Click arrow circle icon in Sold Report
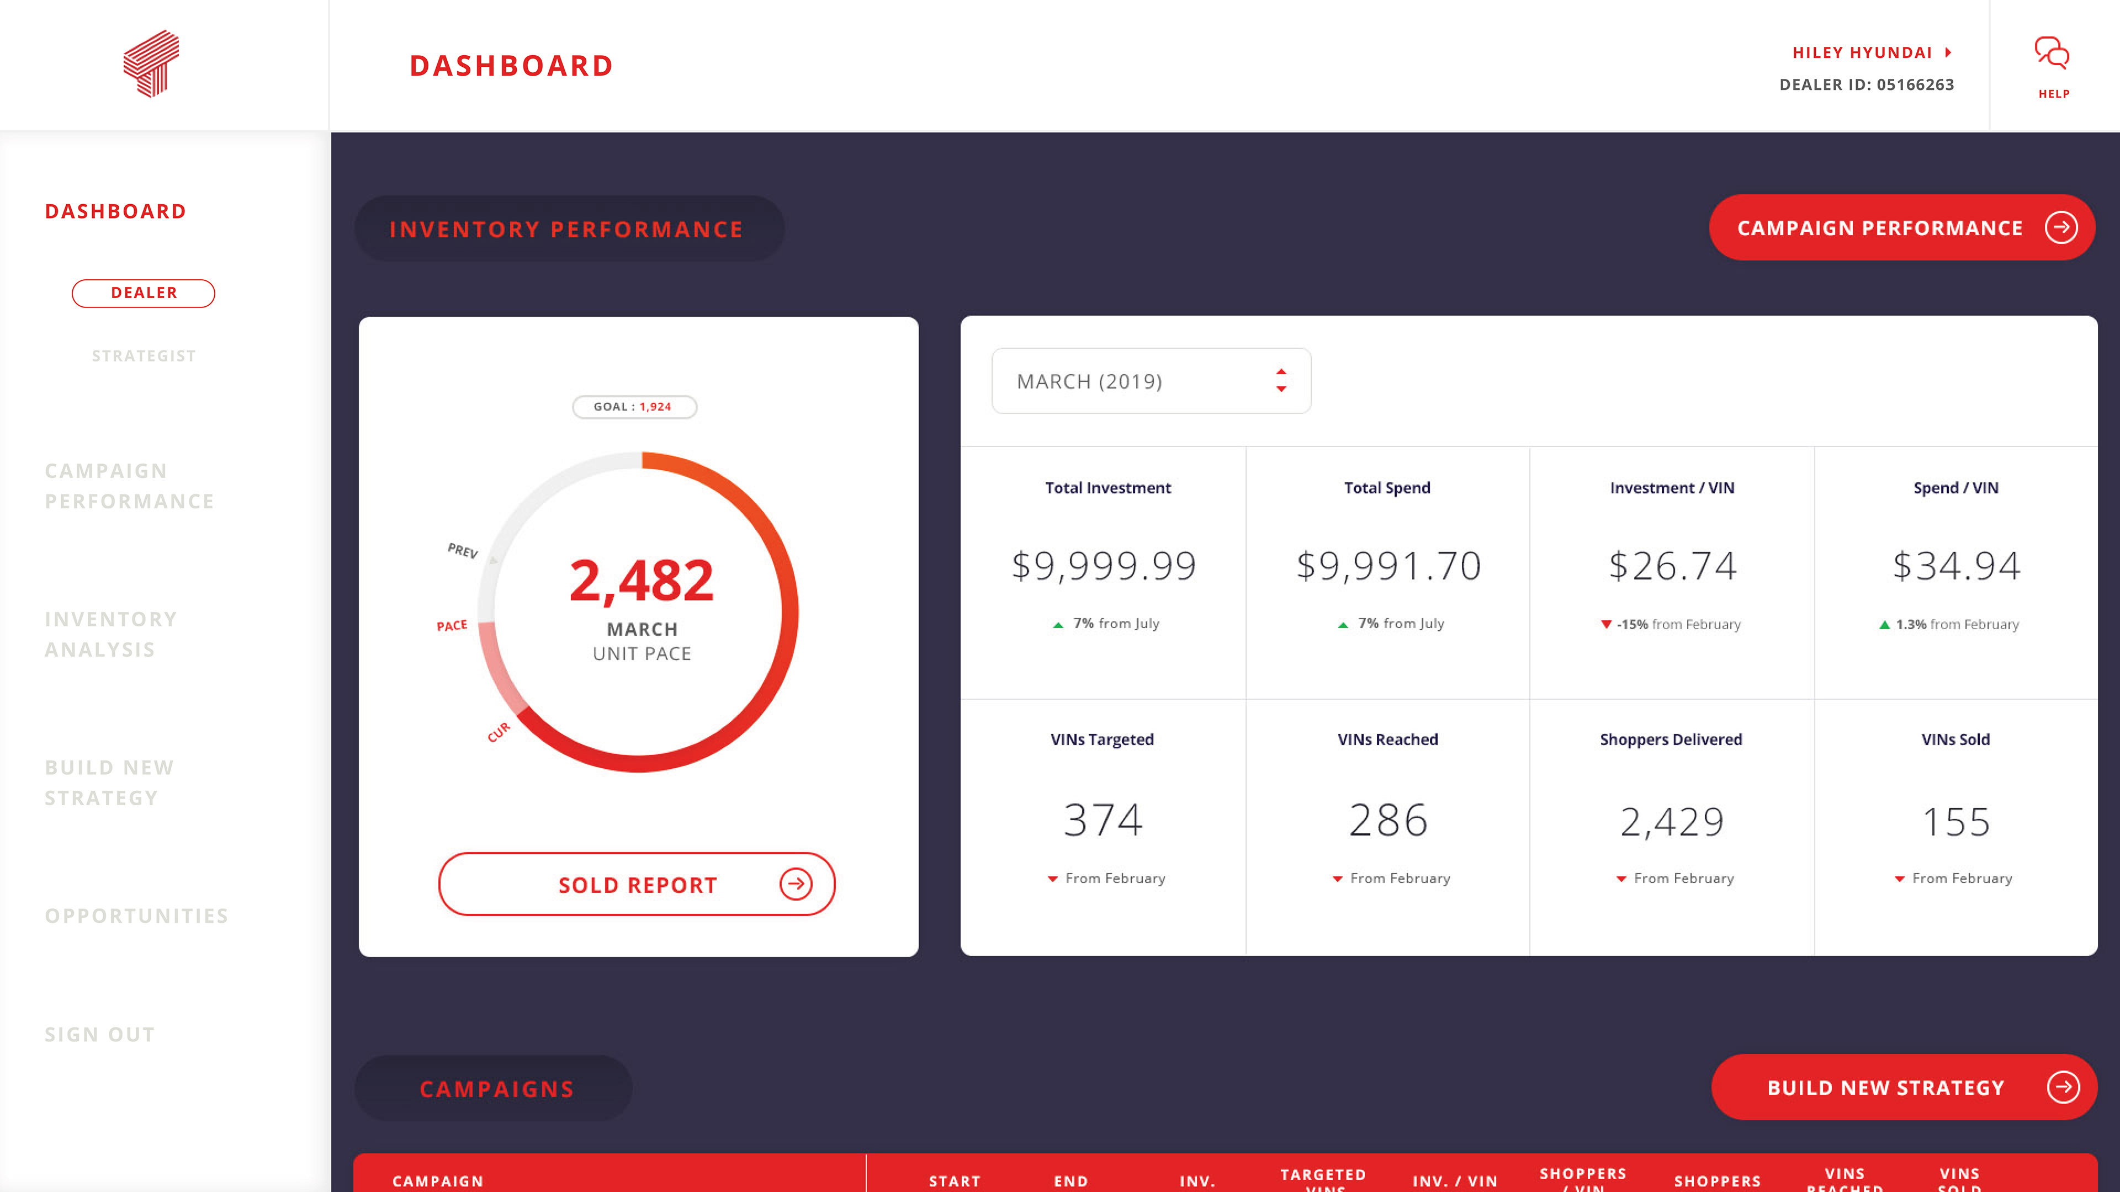The width and height of the screenshot is (2120, 1192). (795, 884)
